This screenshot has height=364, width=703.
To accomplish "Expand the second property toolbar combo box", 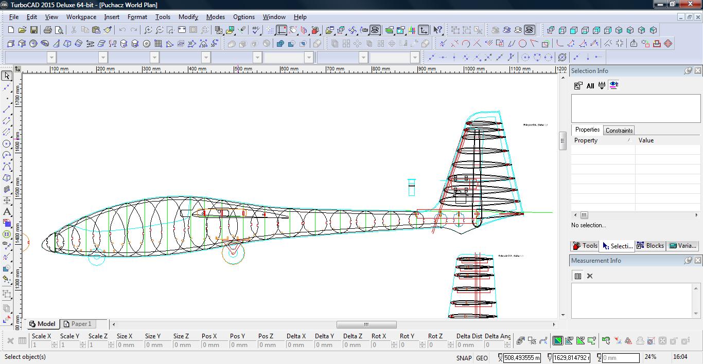I will (x=103, y=58).
